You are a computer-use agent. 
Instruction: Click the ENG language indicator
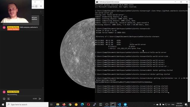click(173, 104)
